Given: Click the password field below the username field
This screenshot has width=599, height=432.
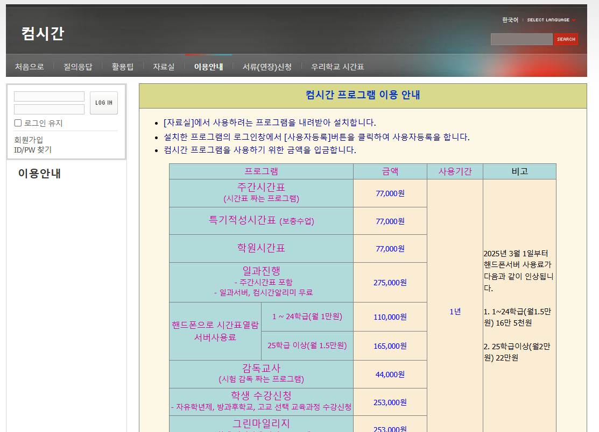Looking at the screenshot, I should pyautogui.click(x=49, y=109).
